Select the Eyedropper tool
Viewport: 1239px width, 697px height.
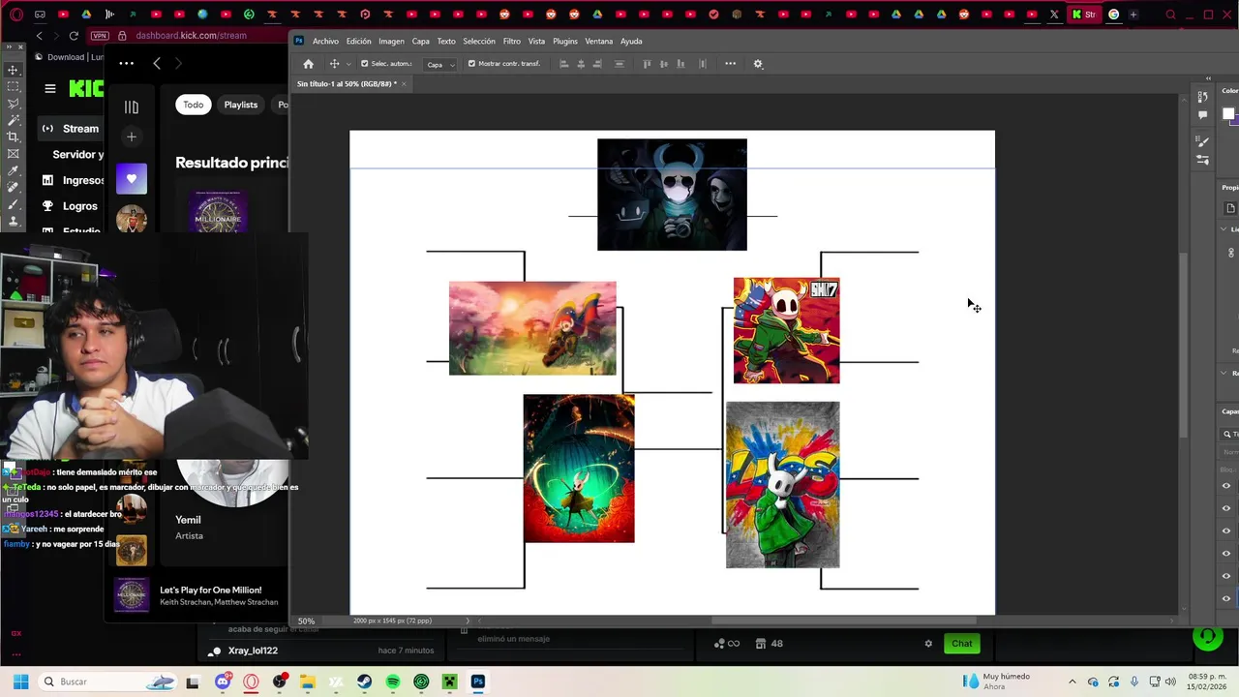coord(13,170)
